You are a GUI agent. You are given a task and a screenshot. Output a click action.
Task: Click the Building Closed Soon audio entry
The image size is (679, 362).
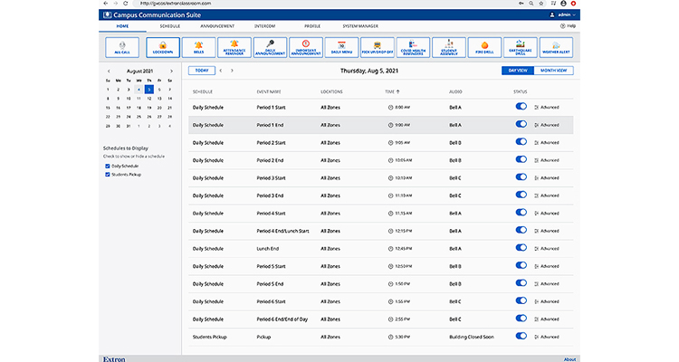(x=472, y=337)
